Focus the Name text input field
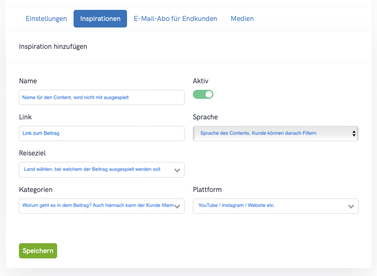377x276 pixels. pyautogui.click(x=102, y=97)
